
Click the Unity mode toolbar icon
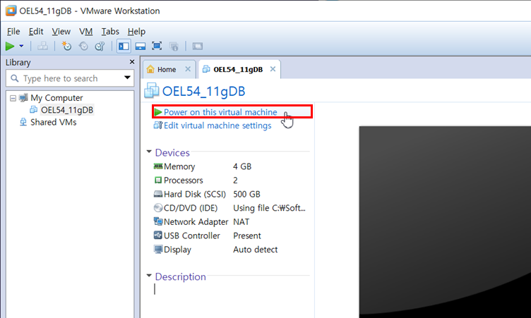(174, 47)
